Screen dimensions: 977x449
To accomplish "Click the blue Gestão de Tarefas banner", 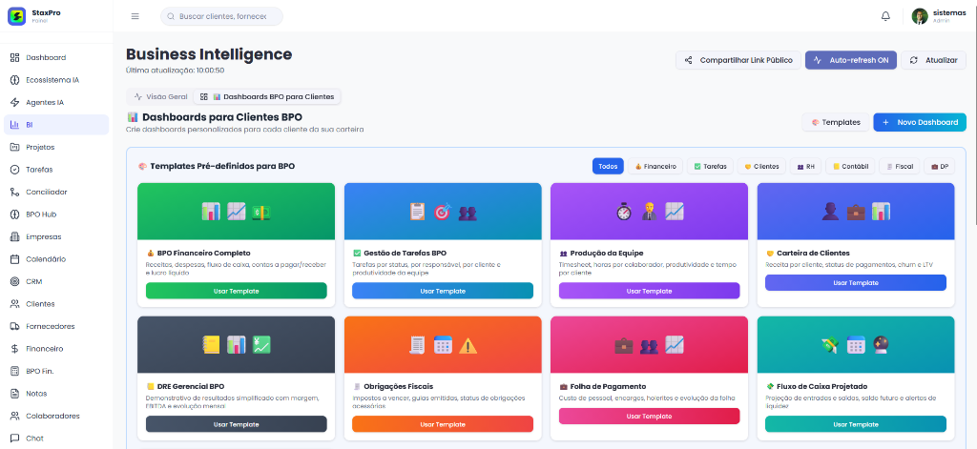I will click(443, 212).
